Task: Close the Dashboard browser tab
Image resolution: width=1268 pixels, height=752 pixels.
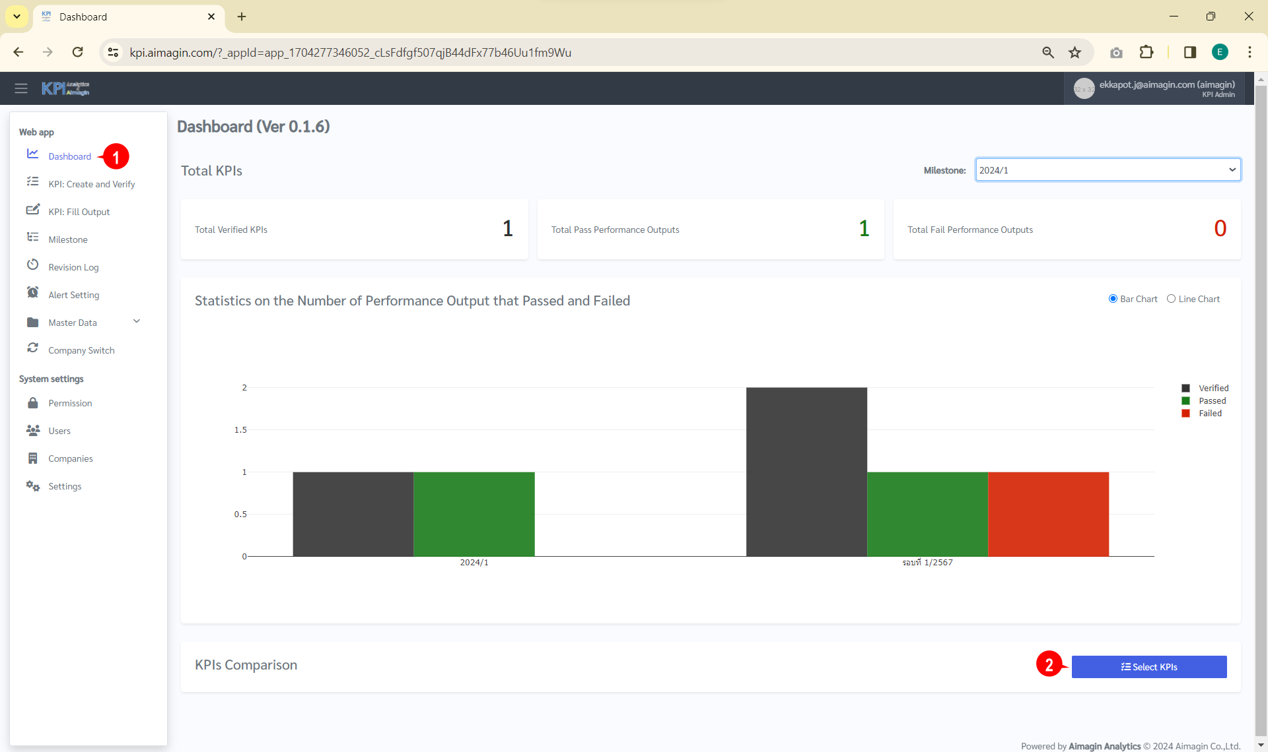Action: pos(211,16)
